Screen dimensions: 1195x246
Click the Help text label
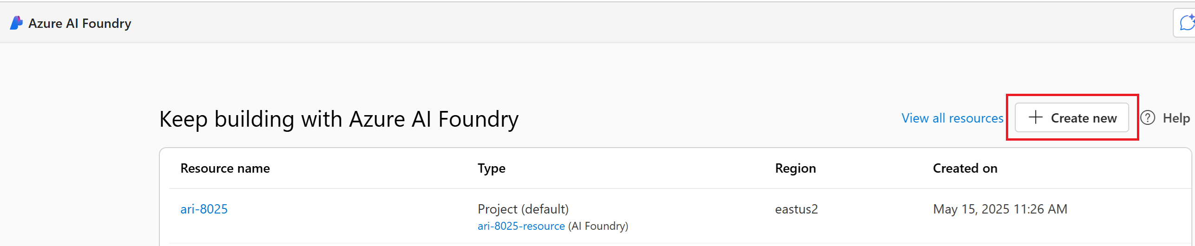1176,118
